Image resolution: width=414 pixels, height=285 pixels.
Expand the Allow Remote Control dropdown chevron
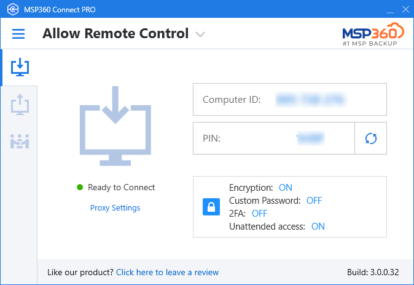tap(200, 34)
